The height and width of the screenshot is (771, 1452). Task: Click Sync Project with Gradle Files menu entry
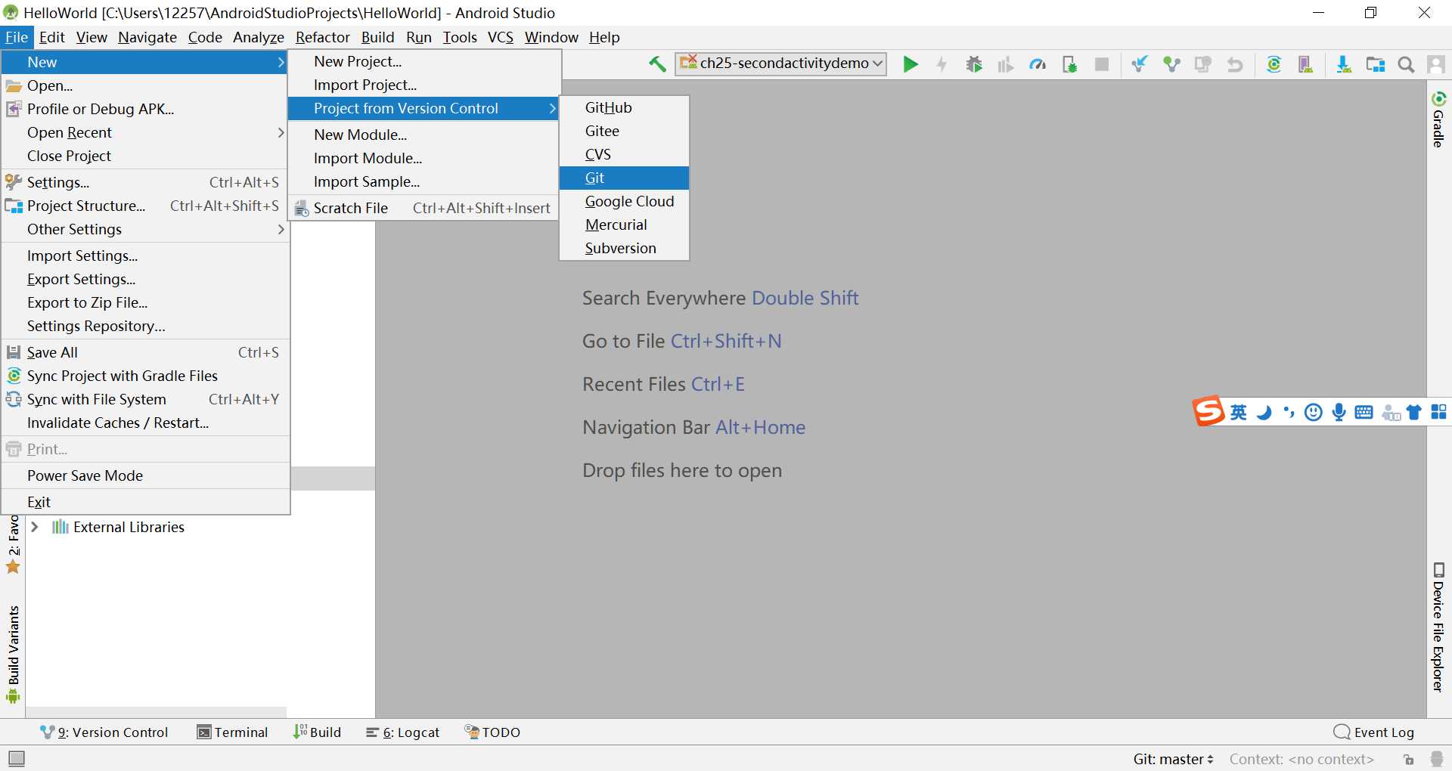(145, 376)
